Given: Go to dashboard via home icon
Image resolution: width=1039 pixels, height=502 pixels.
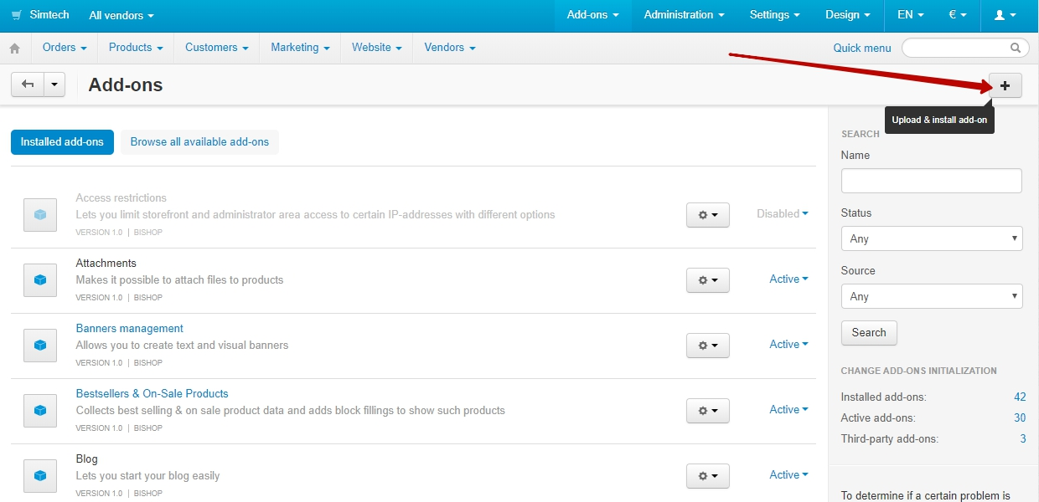Looking at the screenshot, I should [14, 49].
